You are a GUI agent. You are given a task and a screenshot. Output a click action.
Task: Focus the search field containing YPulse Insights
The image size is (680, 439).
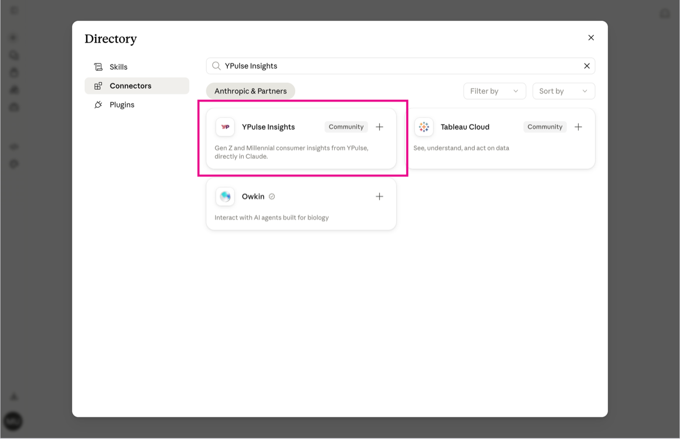tap(400, 66)
